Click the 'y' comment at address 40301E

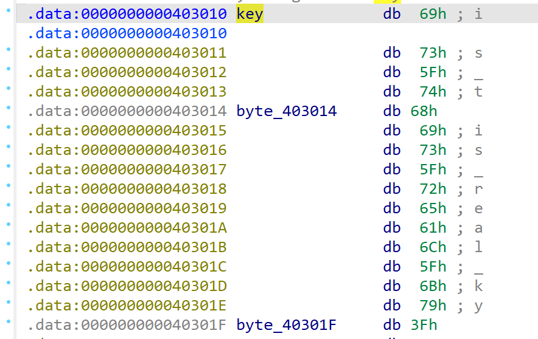point(478,306)
